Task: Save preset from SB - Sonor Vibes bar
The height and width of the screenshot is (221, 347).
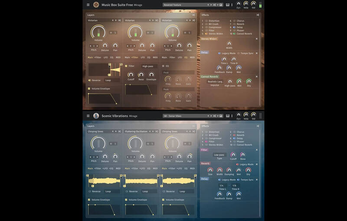Action: (221, 116)
